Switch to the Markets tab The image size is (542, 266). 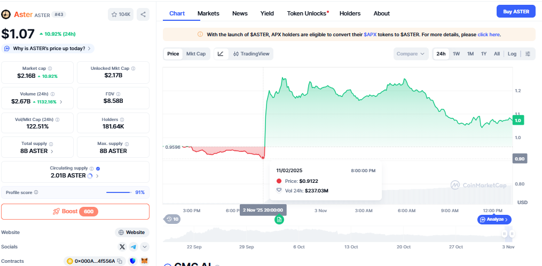point(208,13)
